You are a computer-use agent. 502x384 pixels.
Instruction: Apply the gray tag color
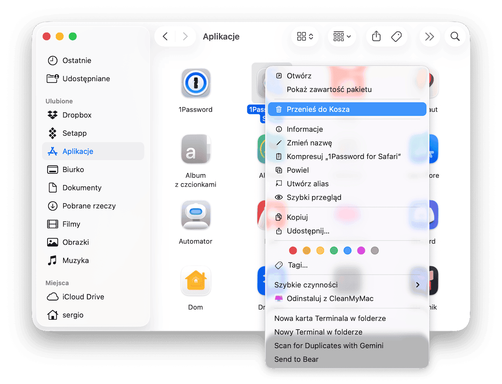pos(375,251)
